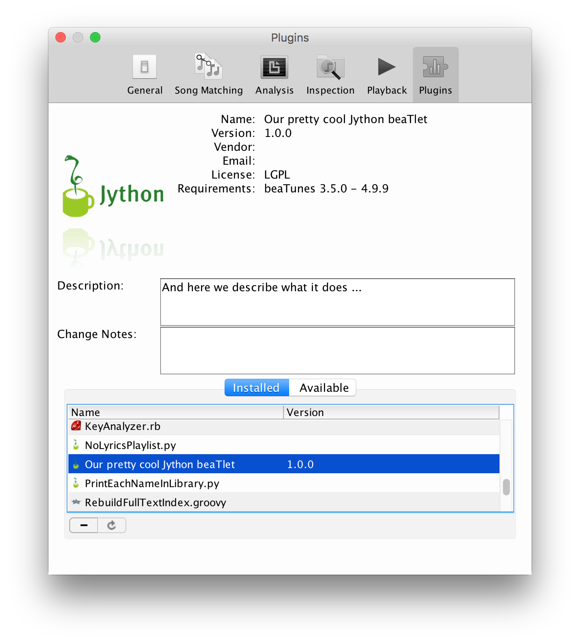Select NoLyricsPlaylist.py plugin row
Viewport: 580px width, 644px height.
click(x=130, y=446)
